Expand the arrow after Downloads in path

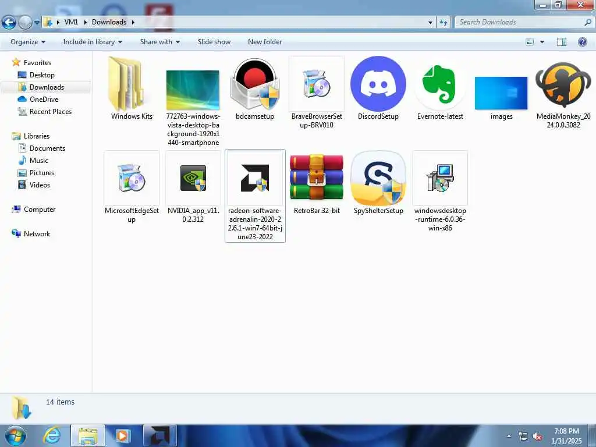click(x=133, y=22)
